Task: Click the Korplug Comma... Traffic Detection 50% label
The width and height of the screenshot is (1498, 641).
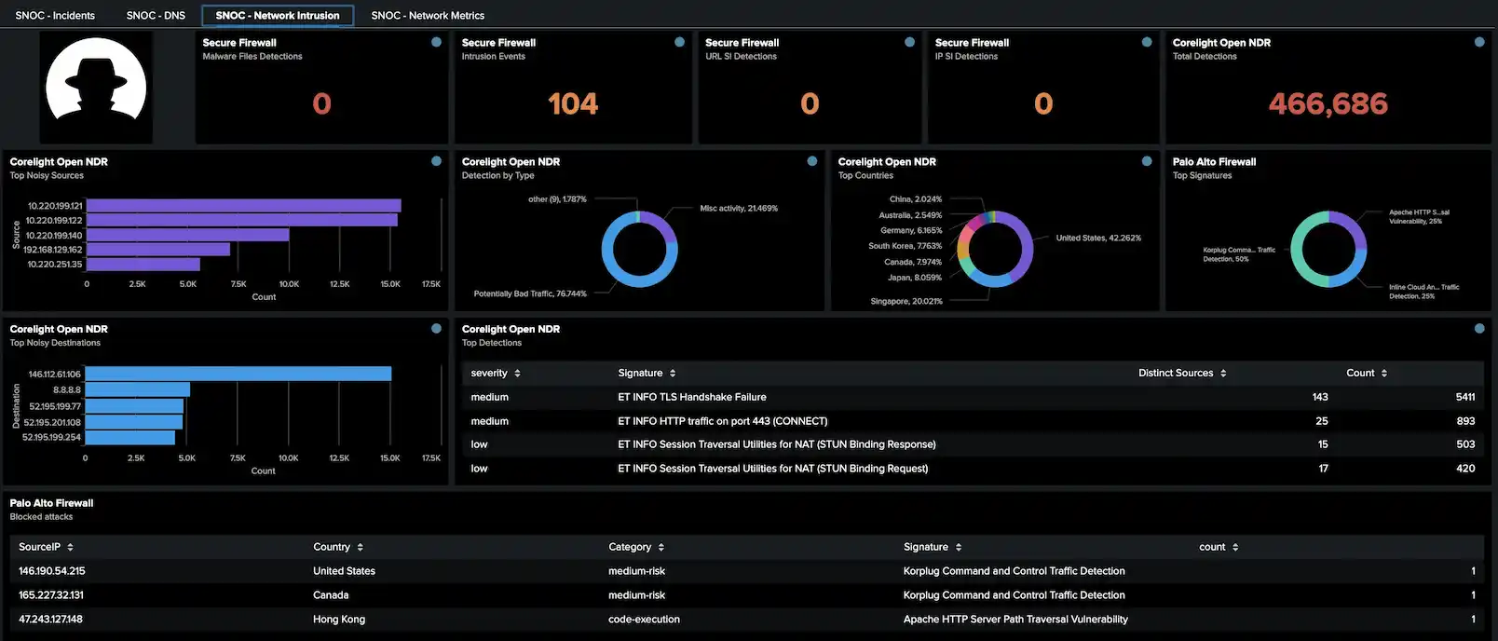Action: pyautogui.click(x=1239, y=254)
